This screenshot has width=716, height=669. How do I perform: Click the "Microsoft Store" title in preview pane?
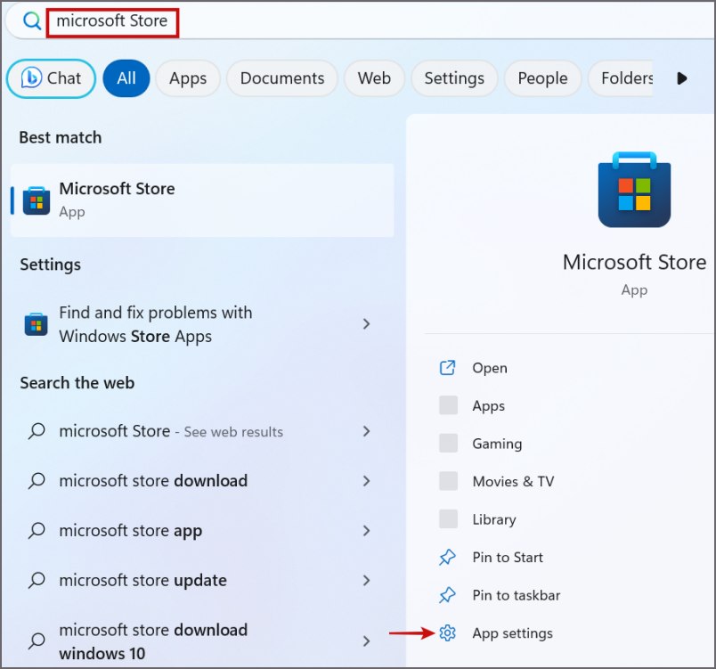coord(634,263)
